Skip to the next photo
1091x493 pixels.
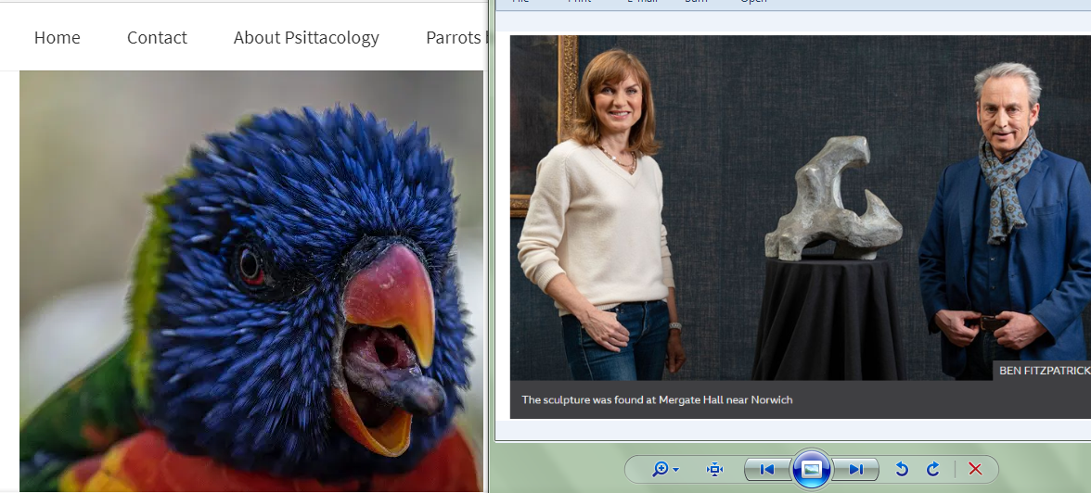click(855, 469)
